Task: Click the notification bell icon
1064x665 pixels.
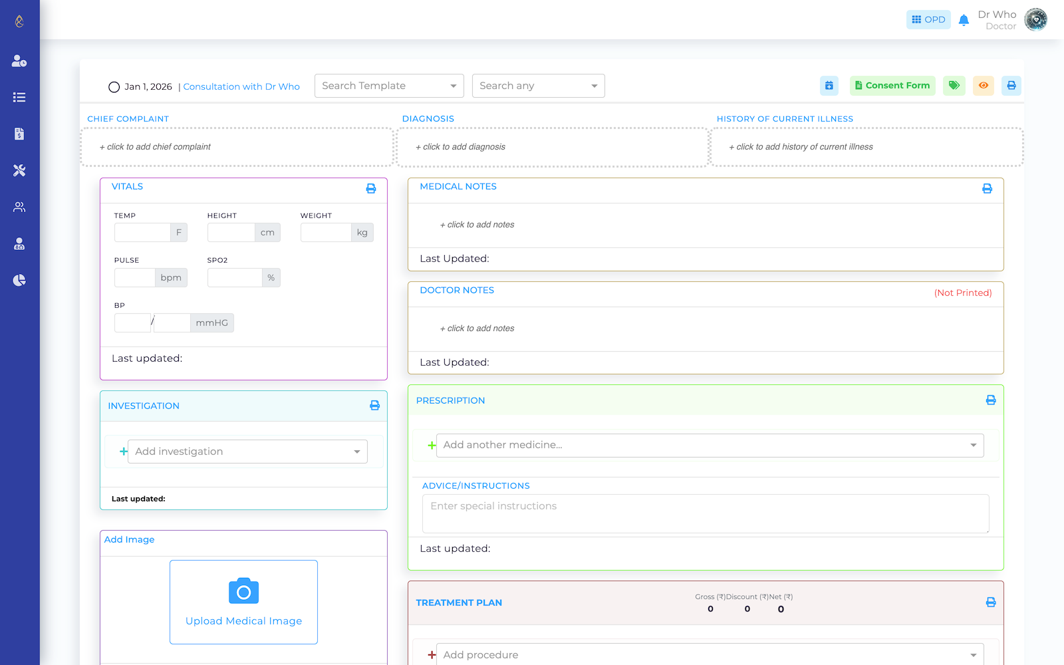Action: pyautogui.click(x=964, y=19)
